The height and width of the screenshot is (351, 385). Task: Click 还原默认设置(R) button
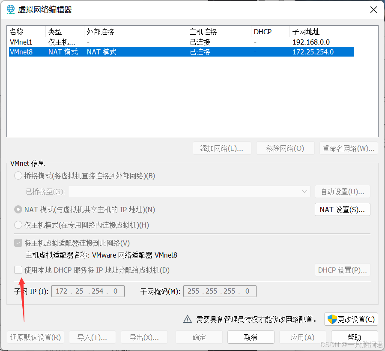click(x=36, y=337)
